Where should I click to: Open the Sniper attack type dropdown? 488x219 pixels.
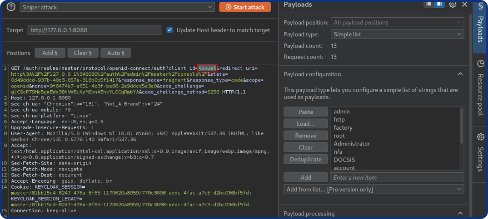click(117, 7)
